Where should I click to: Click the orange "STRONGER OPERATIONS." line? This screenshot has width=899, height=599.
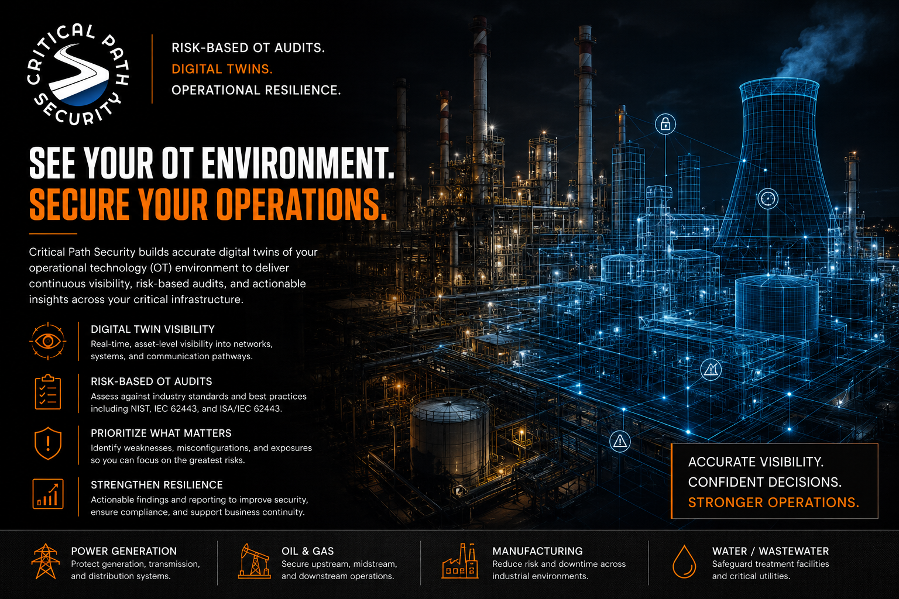tap(774, 502)
